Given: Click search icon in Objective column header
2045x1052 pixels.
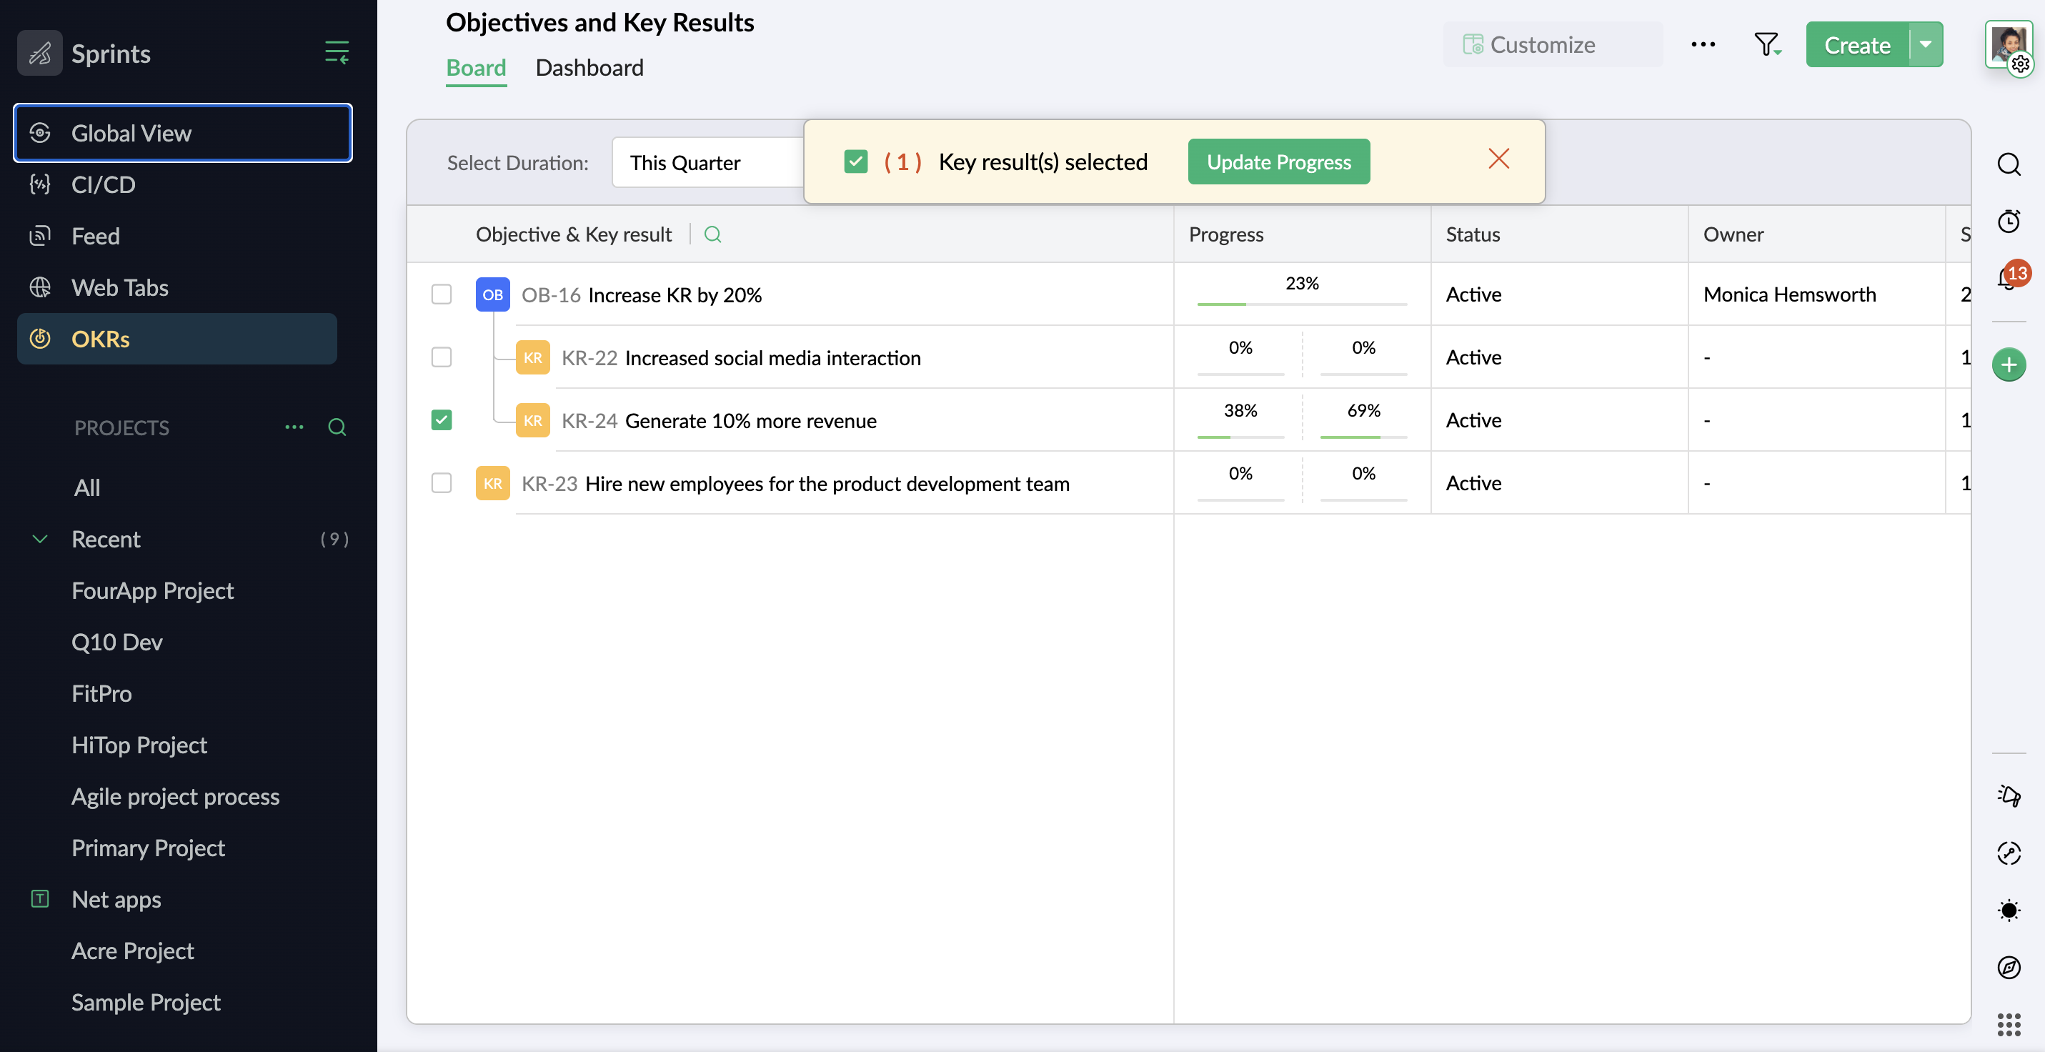Looking at the screenshot, I should click(x=712, y=234).
